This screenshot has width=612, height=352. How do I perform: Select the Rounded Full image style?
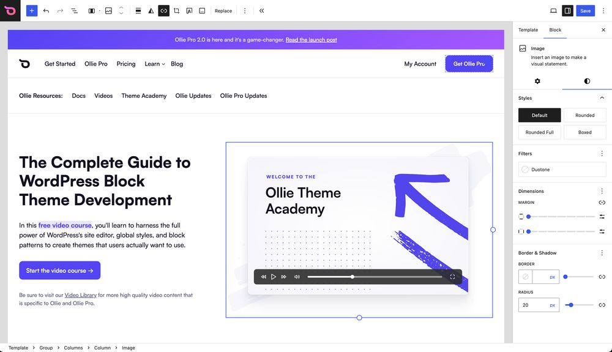539,132
